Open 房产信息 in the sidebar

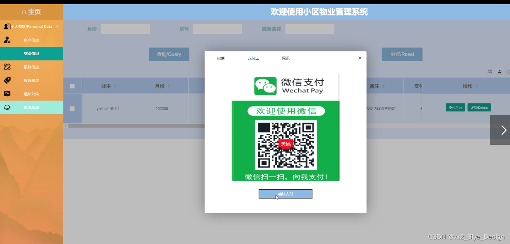[31, 40]
